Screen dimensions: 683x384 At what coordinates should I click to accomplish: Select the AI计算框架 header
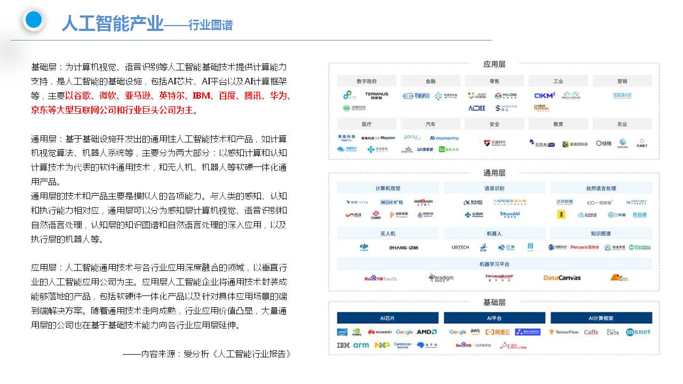click(x=601, y=318)
